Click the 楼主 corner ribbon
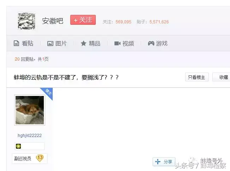The image size is (230, 171). click(x=48, y=93)
